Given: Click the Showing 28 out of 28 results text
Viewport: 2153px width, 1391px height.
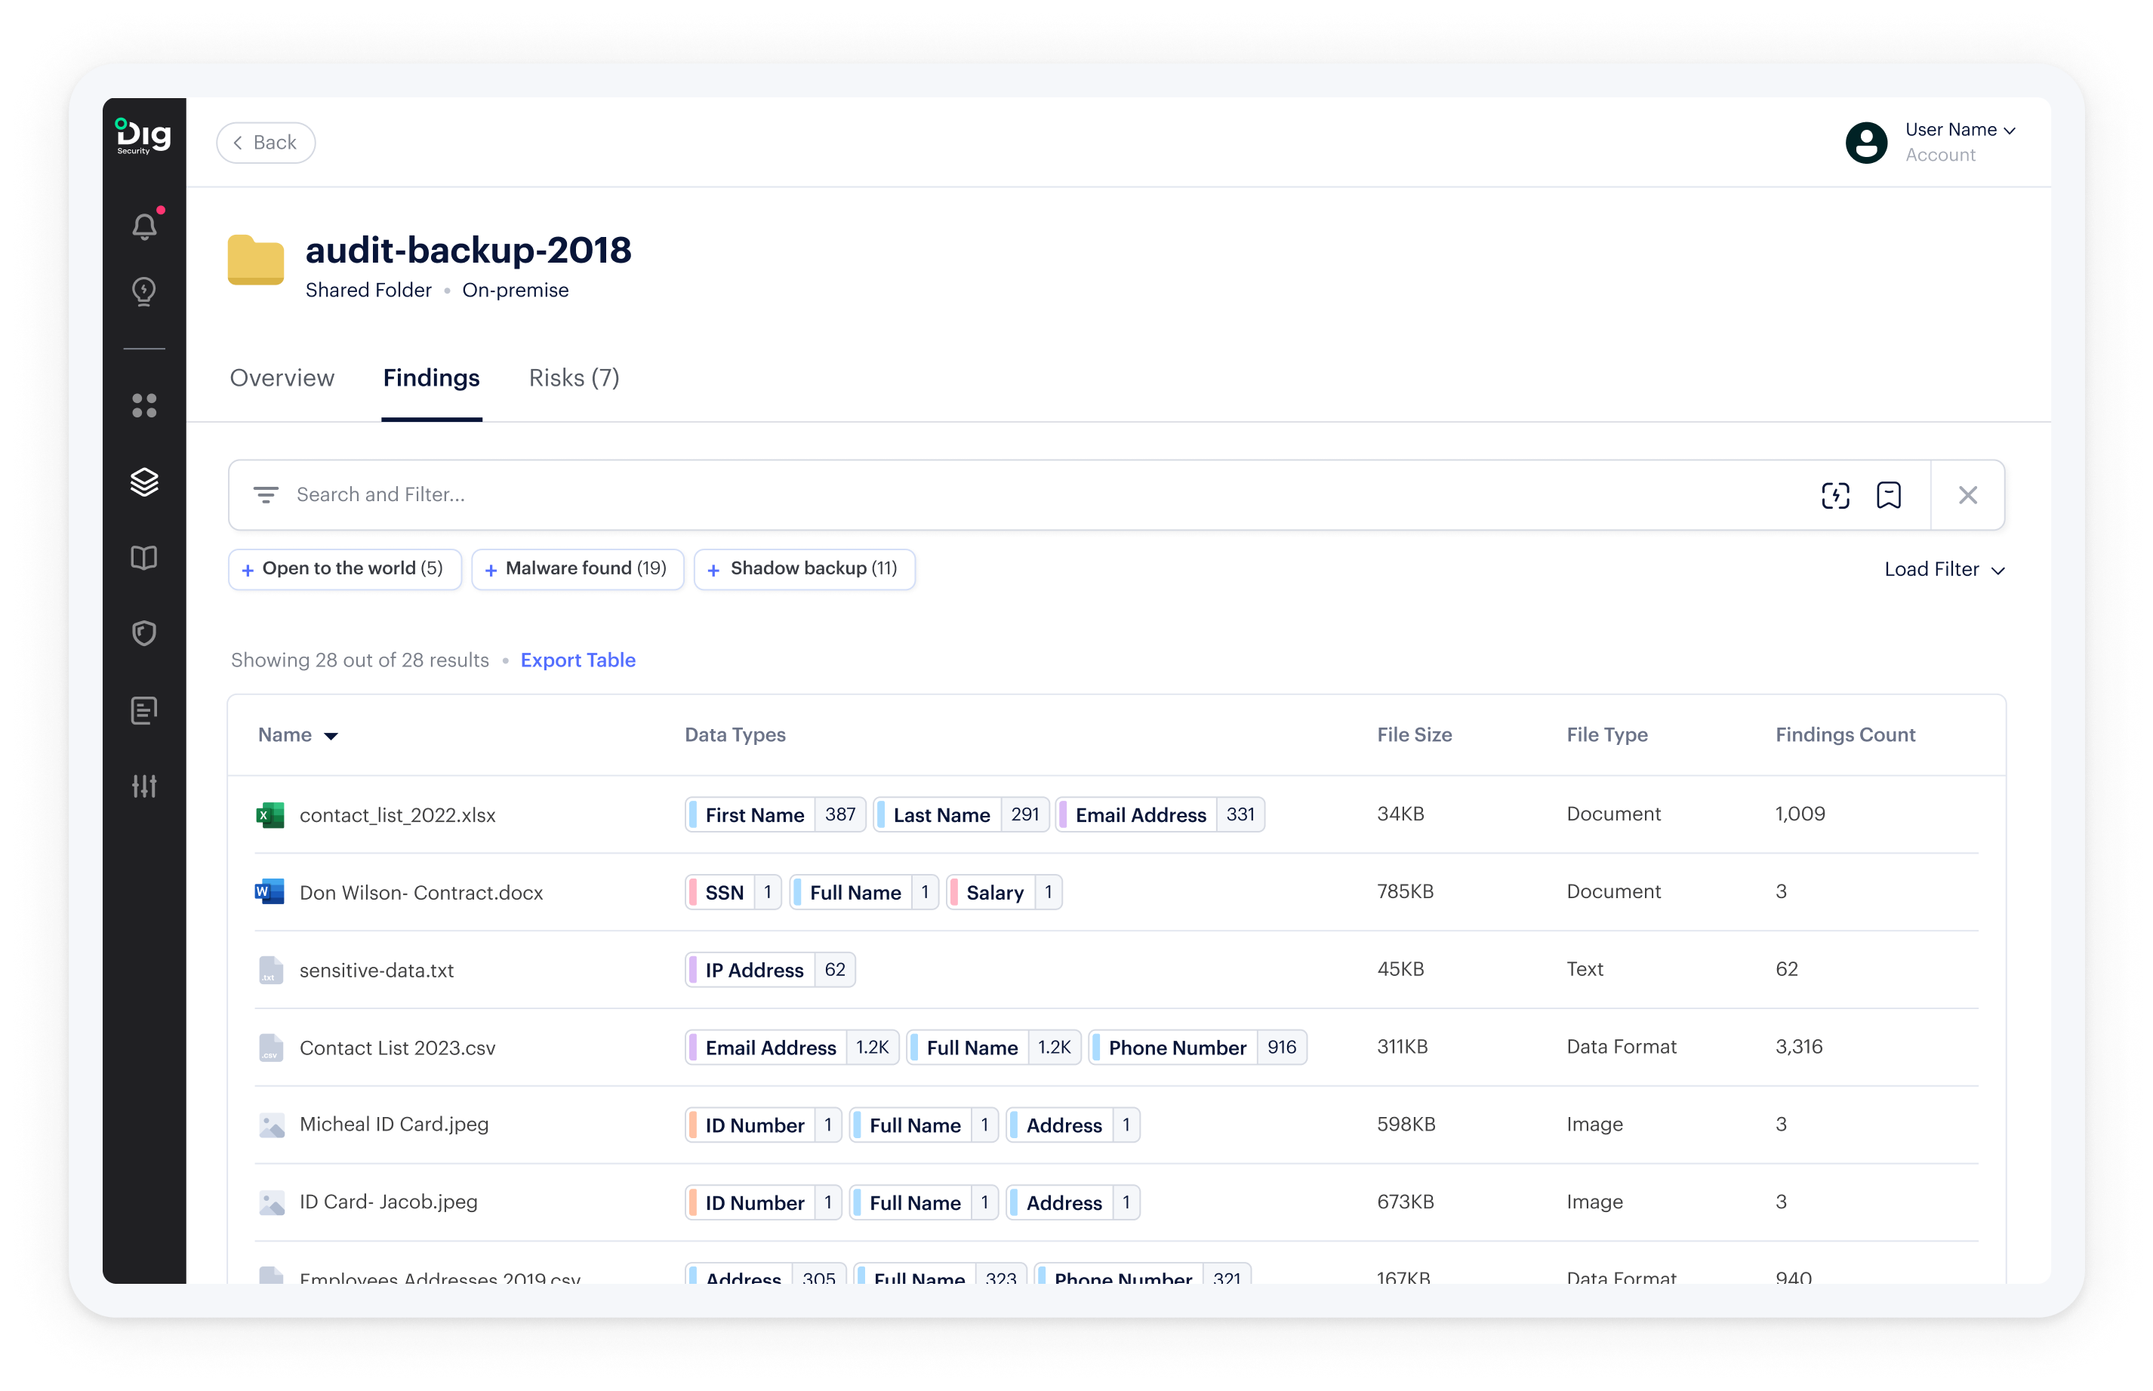Looking at the screenshot, I should 359,660.
